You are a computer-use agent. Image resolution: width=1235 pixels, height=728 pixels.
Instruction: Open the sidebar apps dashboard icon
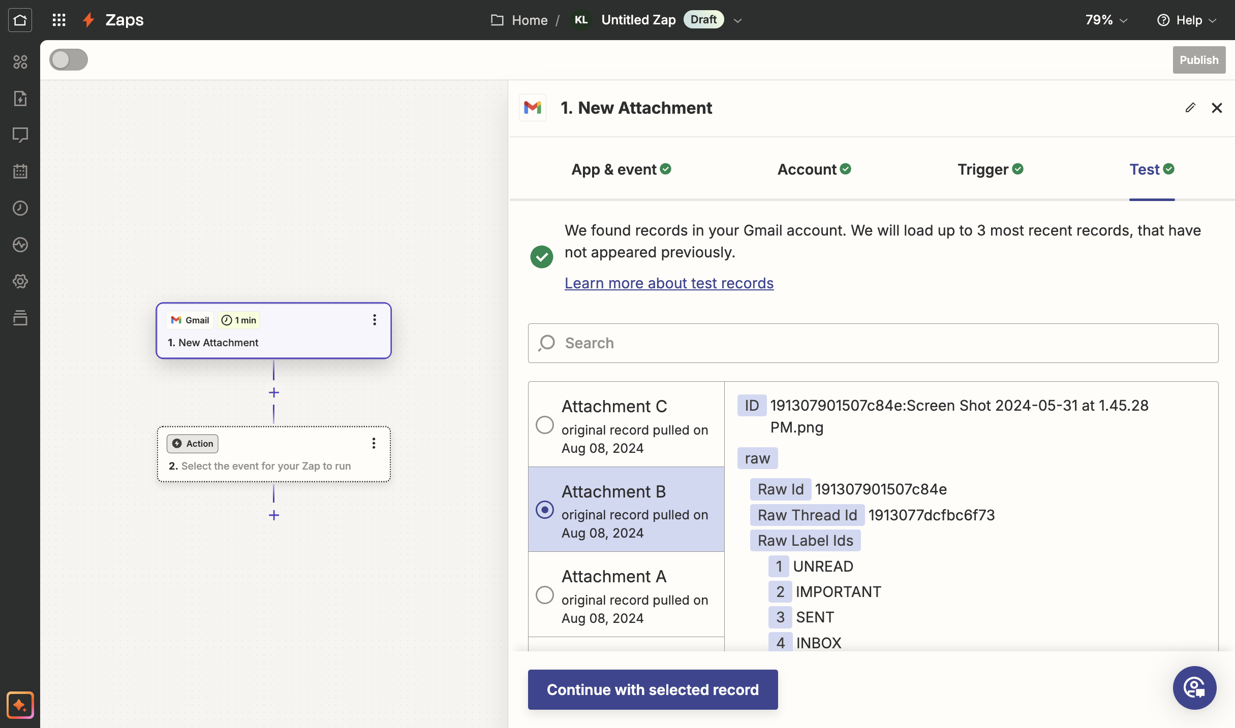[x=20, y=62]
